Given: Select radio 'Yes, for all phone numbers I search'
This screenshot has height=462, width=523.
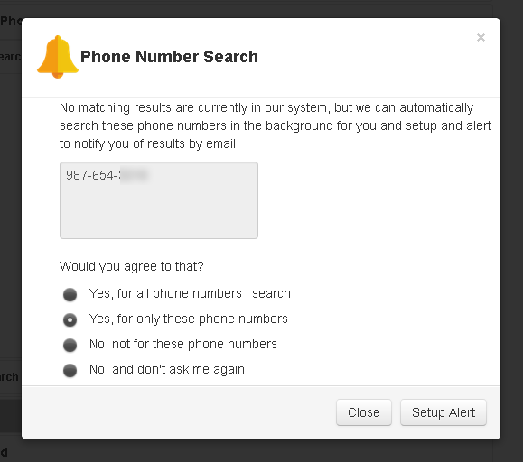Looking at the screenshot, I should 70,294.
